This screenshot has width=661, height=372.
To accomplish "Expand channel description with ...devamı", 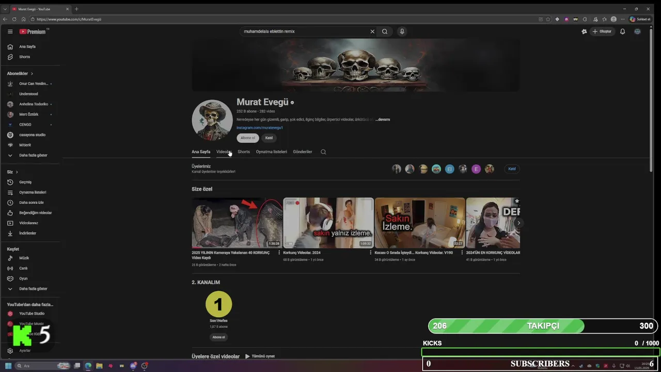I will point(383,119).
